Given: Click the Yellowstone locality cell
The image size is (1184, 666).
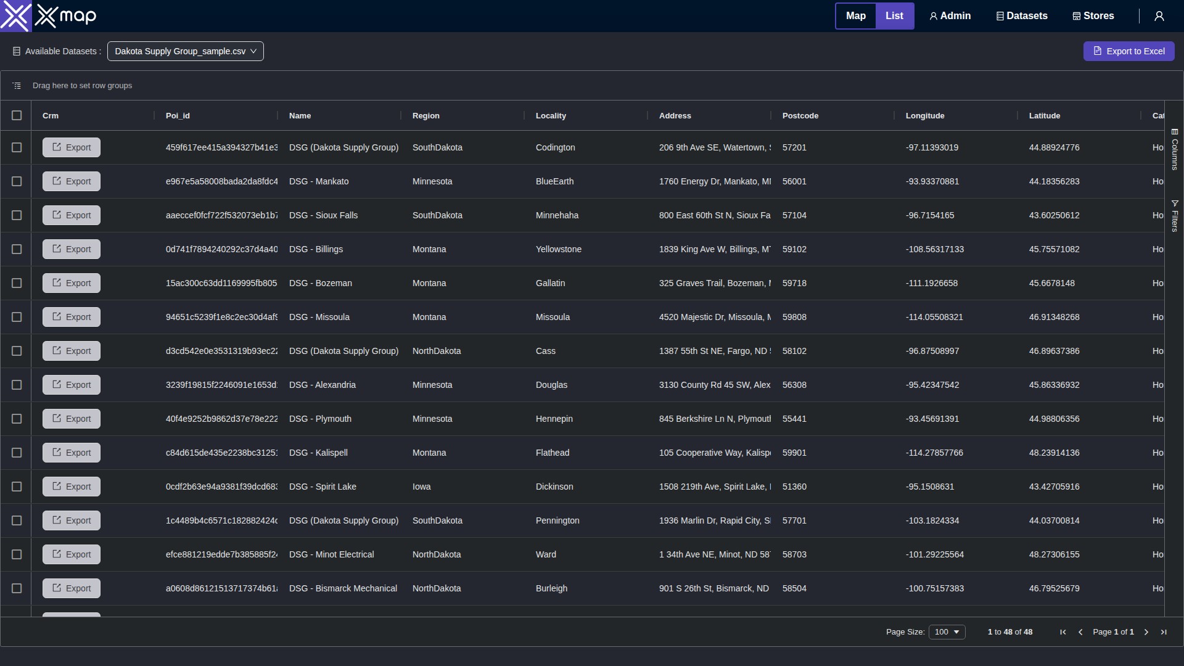Looking at the screenshot, I should pos(586,249).
